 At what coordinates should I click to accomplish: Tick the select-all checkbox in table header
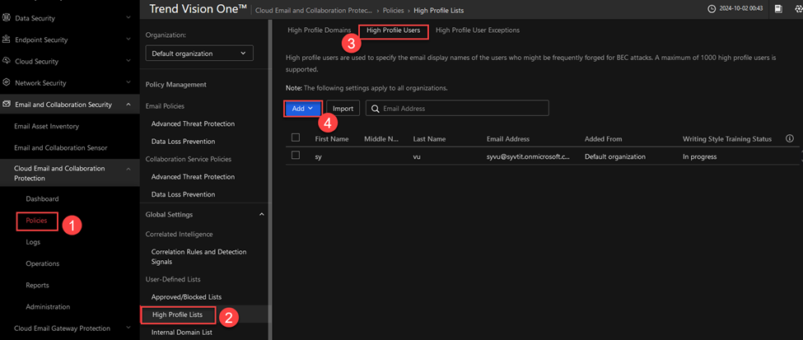point(296,137)
